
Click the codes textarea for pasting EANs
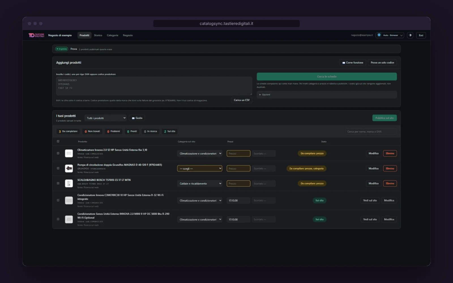click(154, 86)
